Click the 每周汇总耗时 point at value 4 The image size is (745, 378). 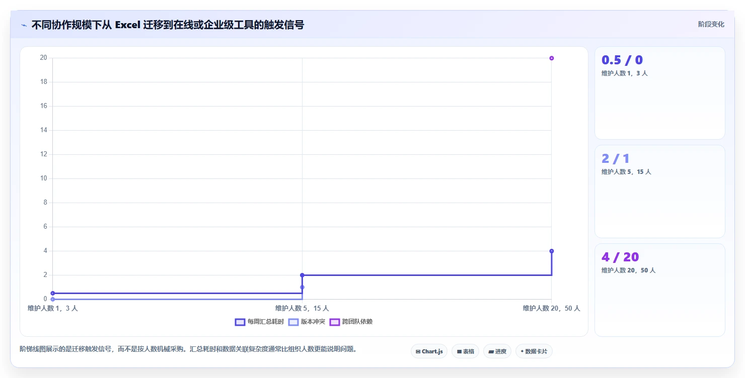pos(552,251)
